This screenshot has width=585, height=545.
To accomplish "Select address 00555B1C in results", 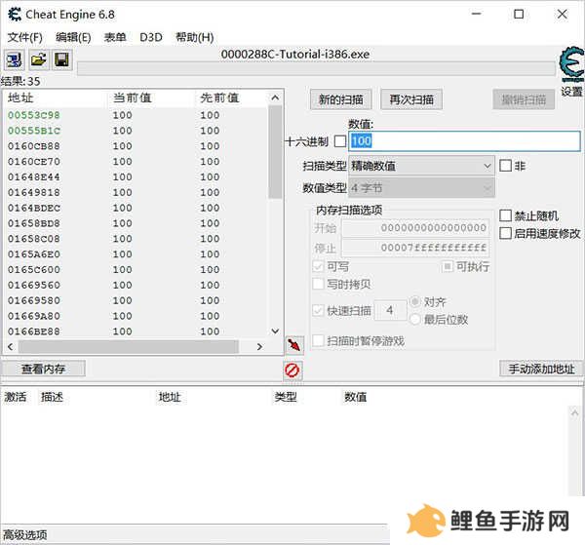I will coord(33,131).
